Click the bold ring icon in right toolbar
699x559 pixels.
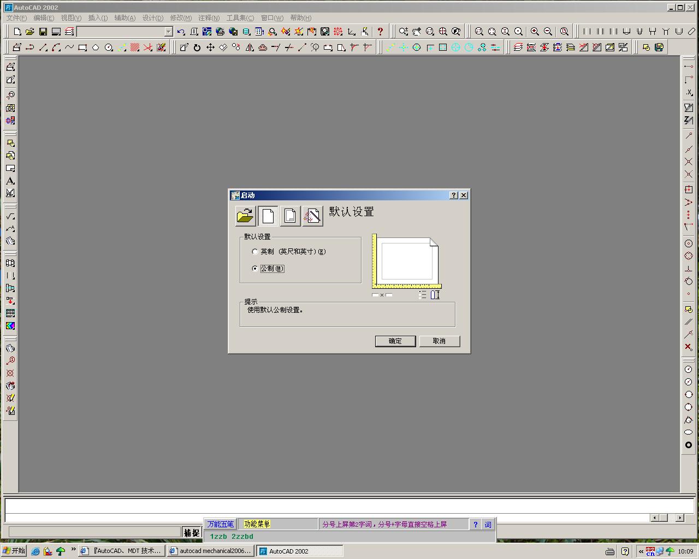click(x=689, y=445)
